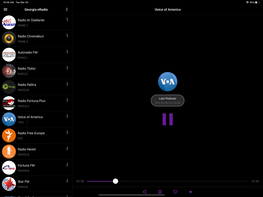Check the battery status icon
The height and width of the screenshot is (197, 263).
(257, 2)
